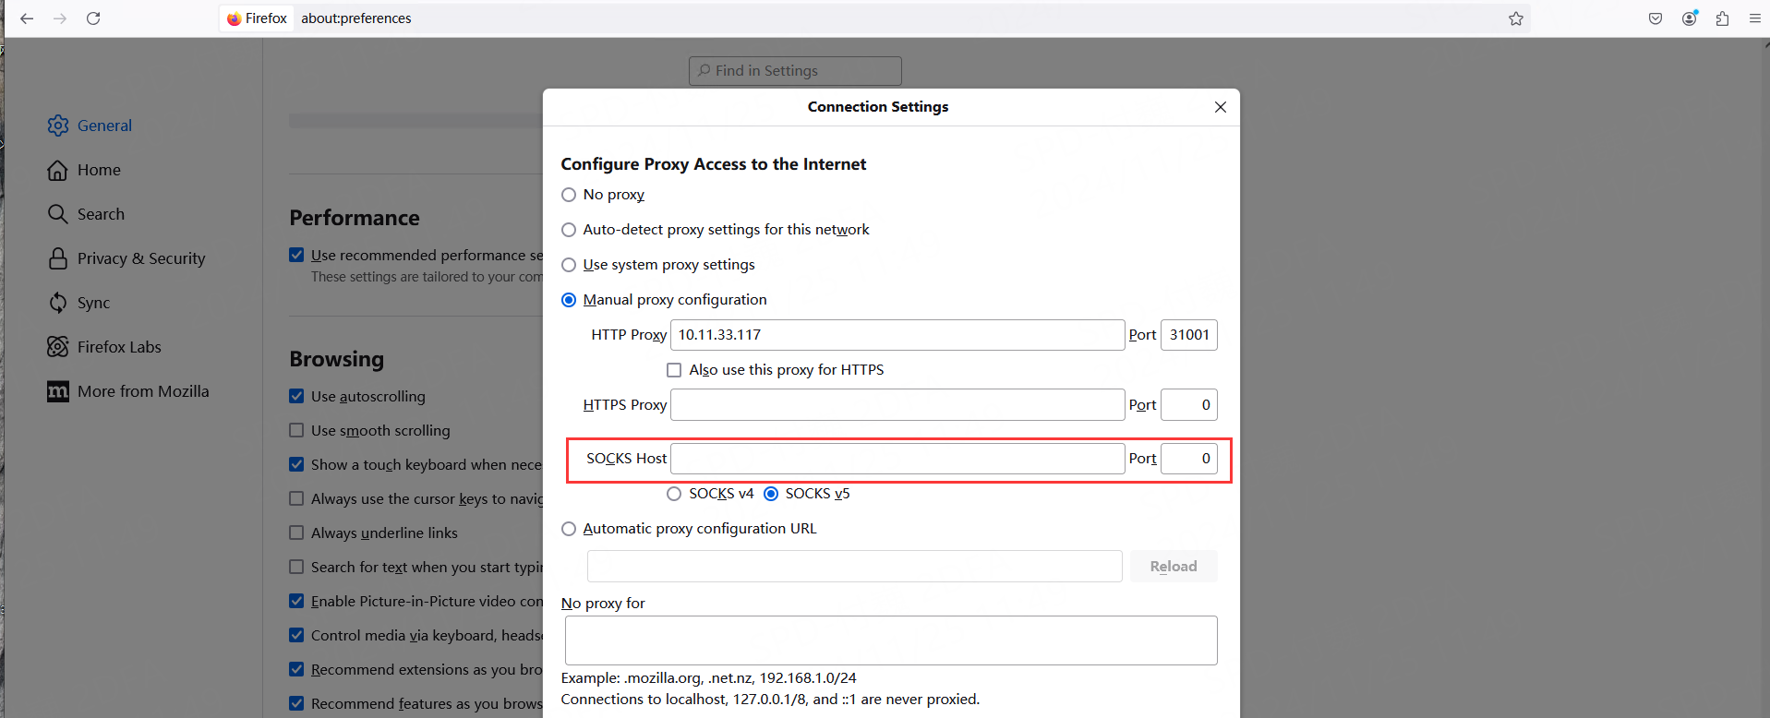Open the Extensions puzzle icon
The image size is (1770, 718).
[1722, 18]
